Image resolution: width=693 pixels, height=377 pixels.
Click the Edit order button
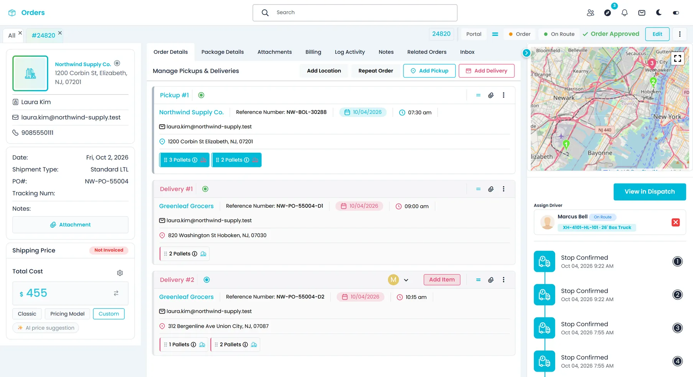click(657, 34)
